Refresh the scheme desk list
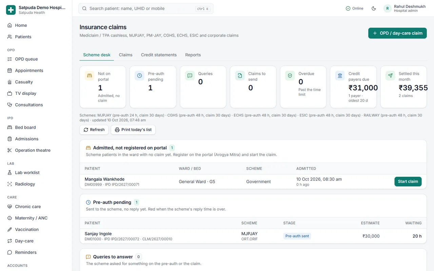 [94, 130]
